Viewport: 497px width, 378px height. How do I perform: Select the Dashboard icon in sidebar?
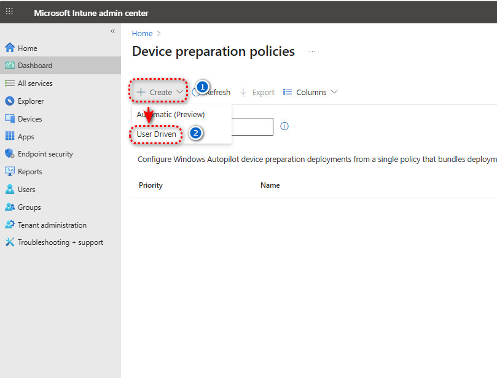(9, 66)
